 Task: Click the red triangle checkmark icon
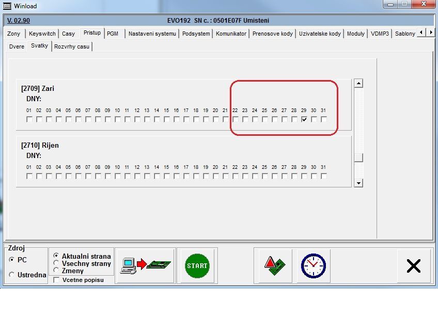click(x=273, y=266)
